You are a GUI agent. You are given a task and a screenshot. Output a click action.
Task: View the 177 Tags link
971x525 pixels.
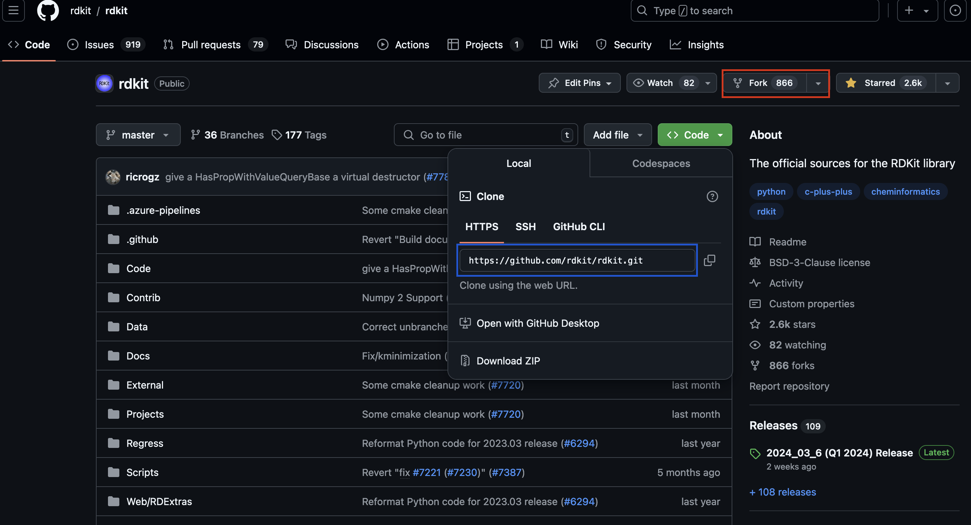(x=299, y=135)
